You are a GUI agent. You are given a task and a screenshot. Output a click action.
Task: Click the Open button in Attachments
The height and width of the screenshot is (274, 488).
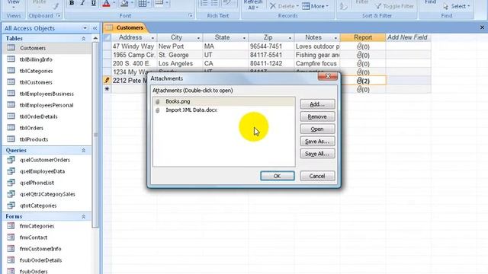pyautogui.click(x=317, y=129)
